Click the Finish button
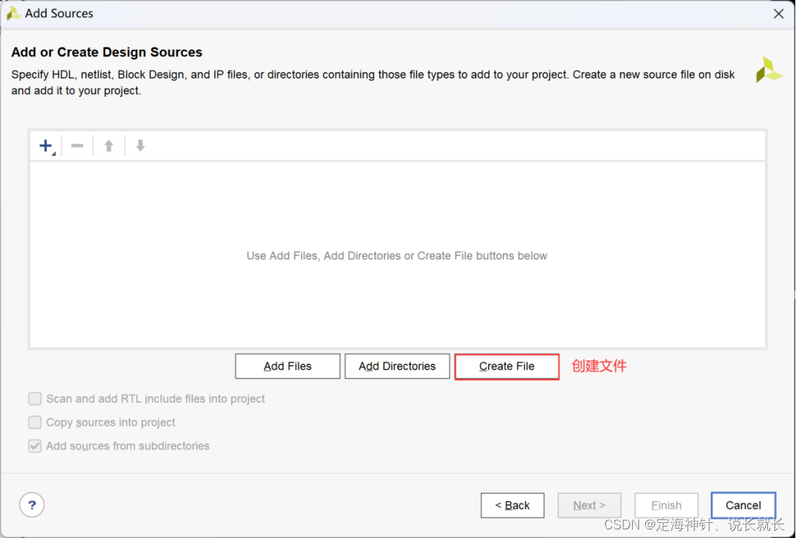796x538 pixels. click(667, 506)
